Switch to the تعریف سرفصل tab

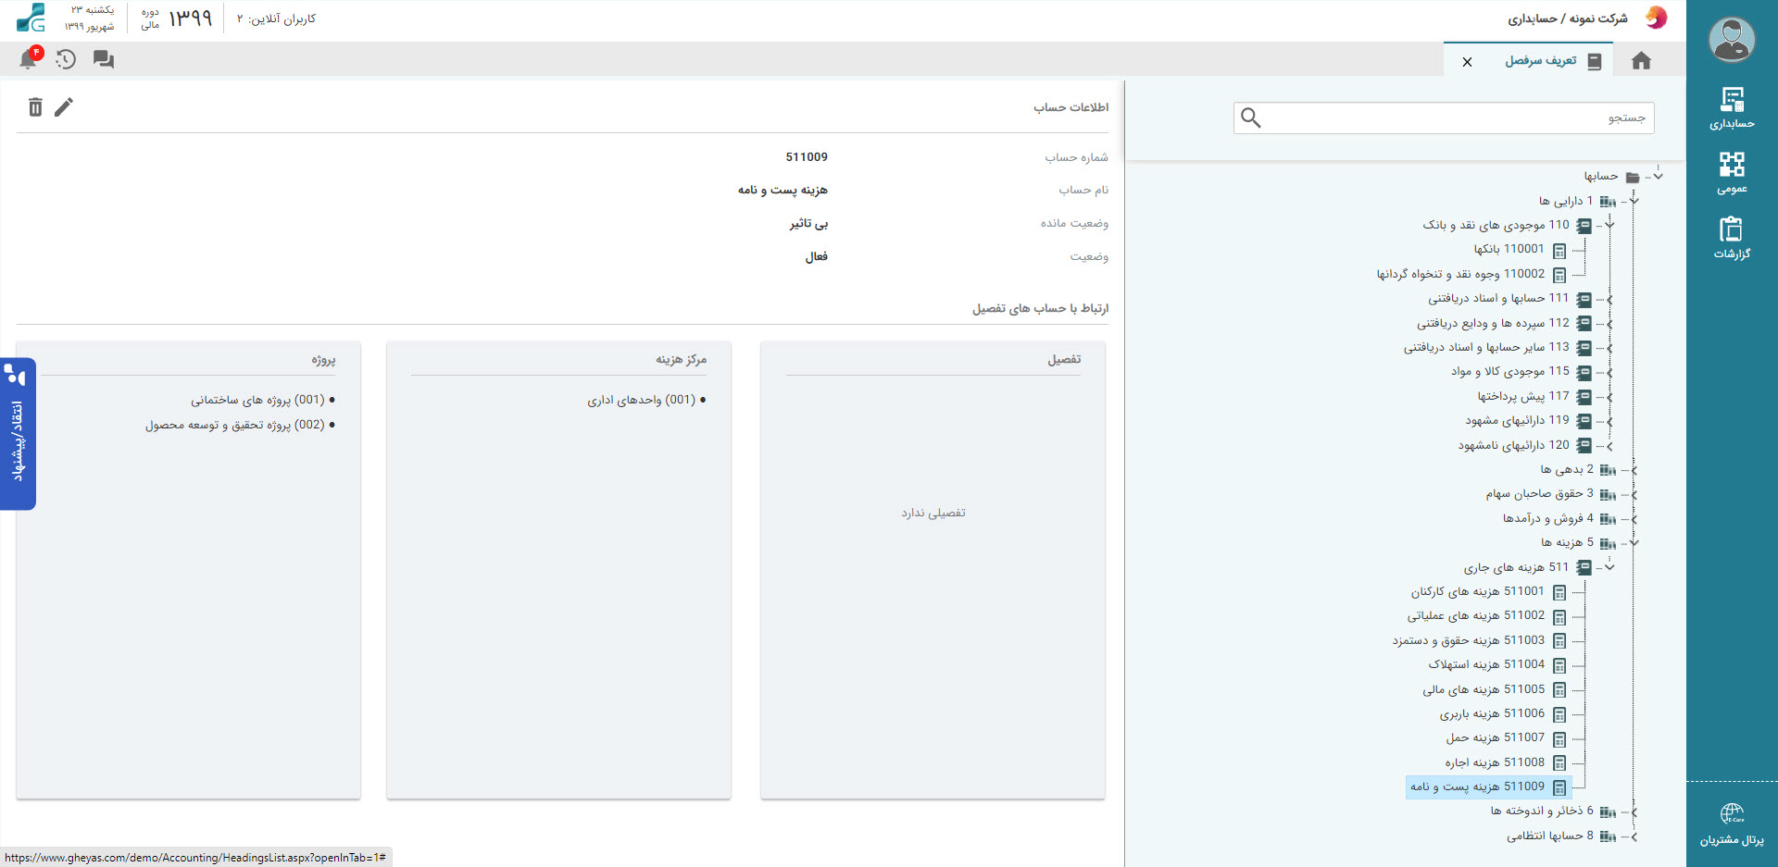[x=1541, y=61]
